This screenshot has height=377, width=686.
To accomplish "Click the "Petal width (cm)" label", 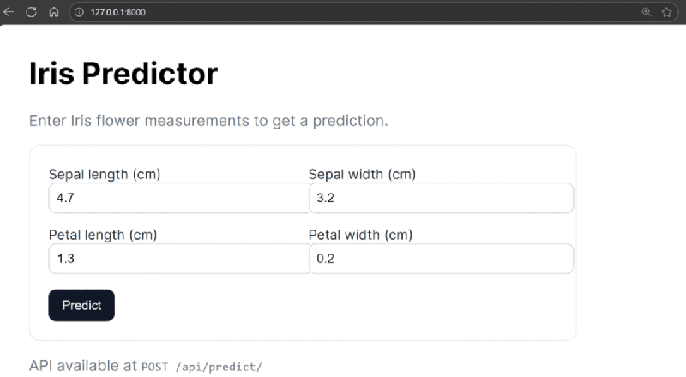I will point(360,235).
